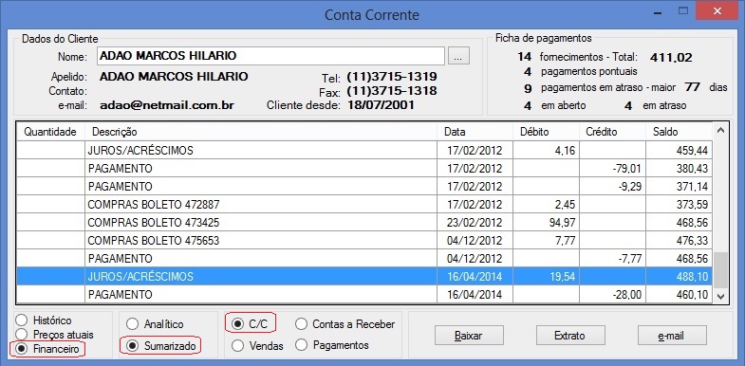Click the saldo value 460,10
The height and width of the screenshot is (366, 745).
(692, 294)
